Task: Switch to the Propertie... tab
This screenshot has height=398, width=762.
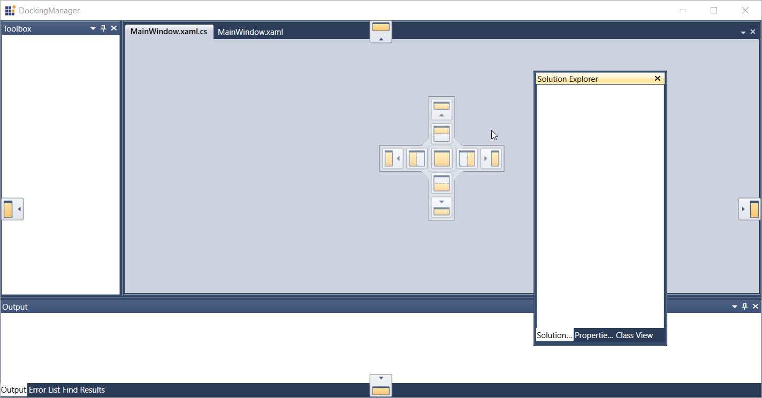Action: click(x=594, y=335)
